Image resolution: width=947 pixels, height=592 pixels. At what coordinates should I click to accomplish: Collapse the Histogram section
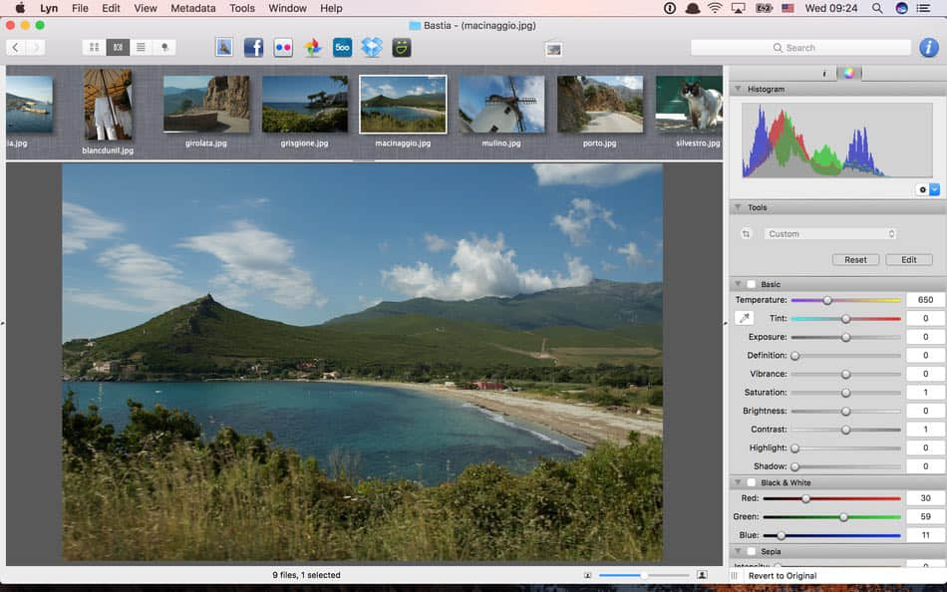[739, 89]
